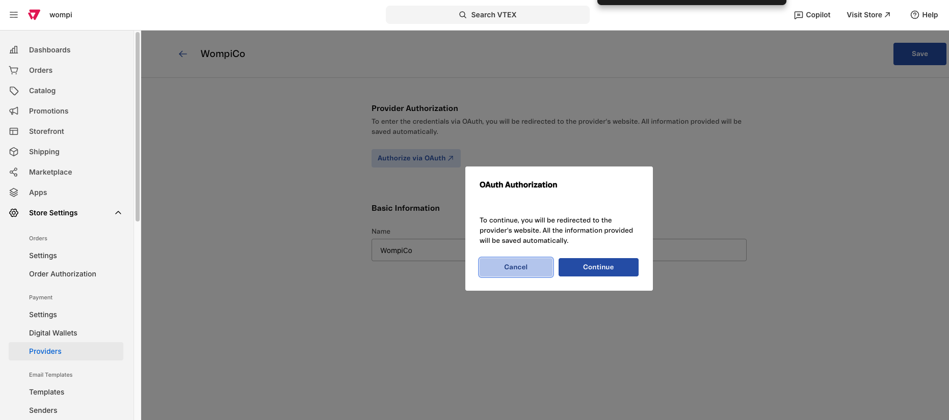
Task: Click the sidebar vertical scrollbar
Action: [x=138, y=127]
